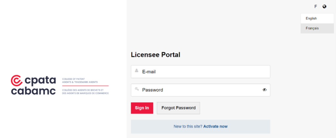Open the globe language selector icon

pyautogui.click(x=325, y=7)
